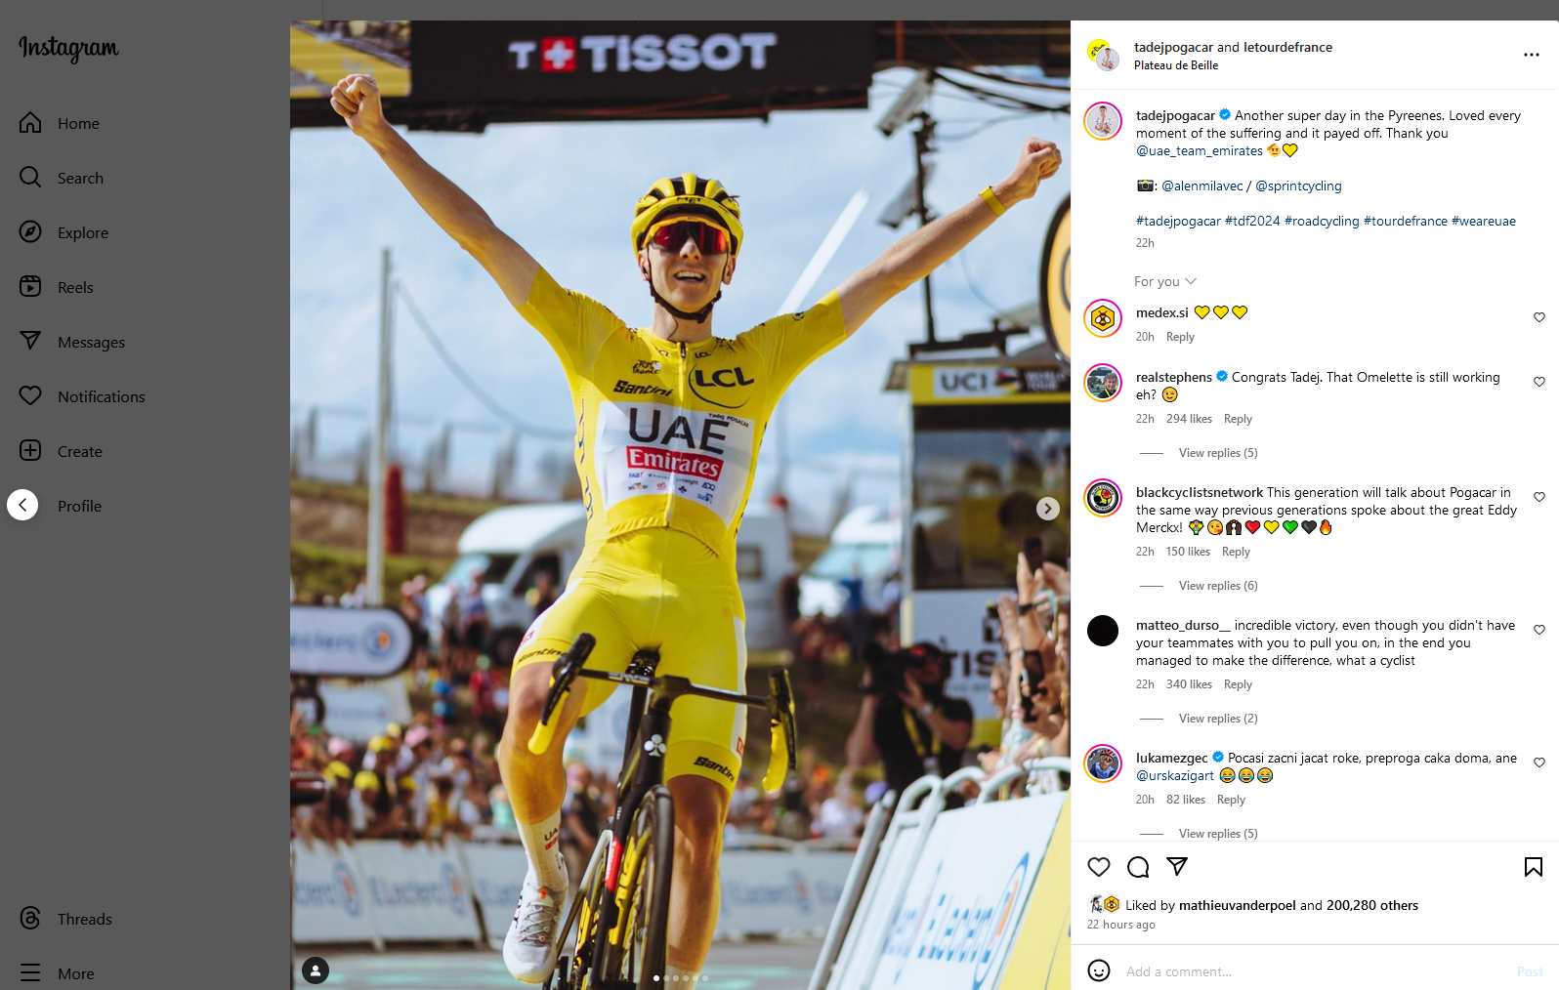The image size is (1559, 990).
Task: Go back to previous post arrow
Action: (x=22, y=505)
